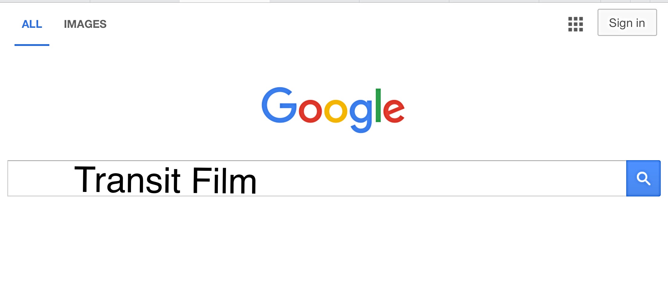Click the blue magnifier search button
Image resolution: width=668 pixels, height=308 pixels.
[x=643, y=178]
